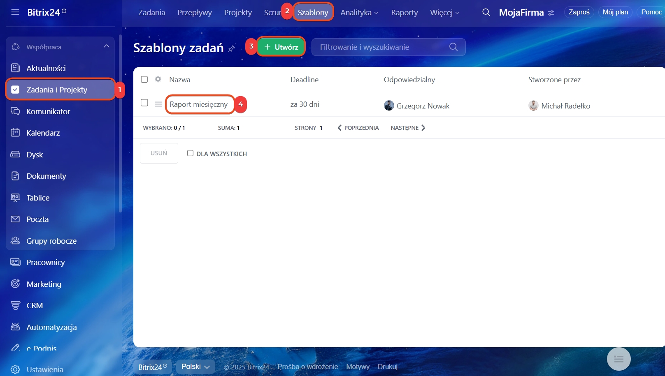Click the Poczta envelope icon
665x376 pixels.
(x=15, y=219)
